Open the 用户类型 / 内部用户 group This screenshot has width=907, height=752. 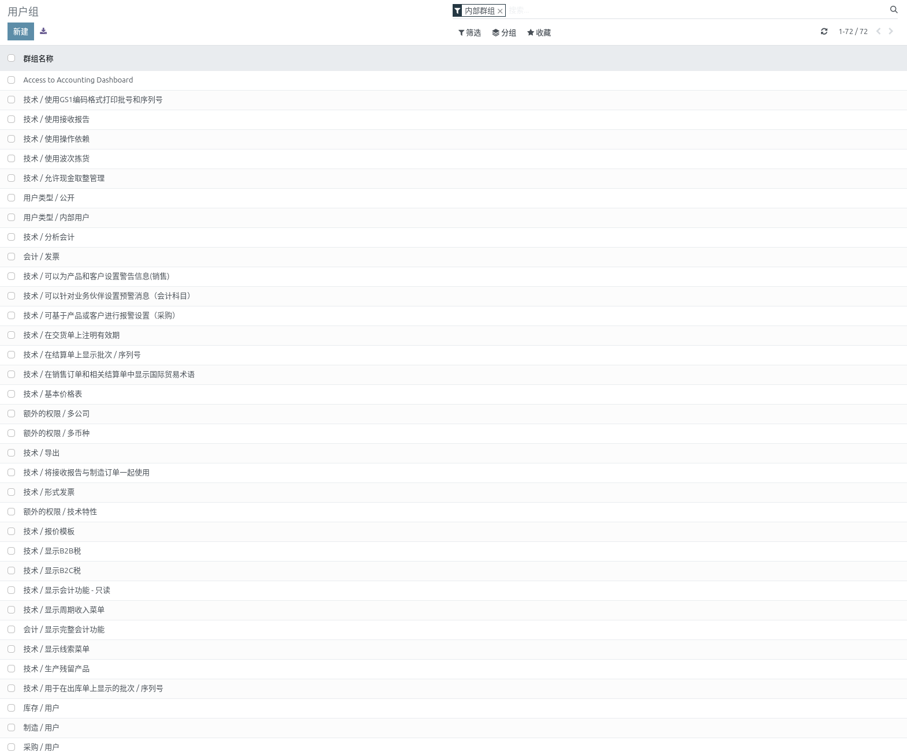[x=56, y=218]
